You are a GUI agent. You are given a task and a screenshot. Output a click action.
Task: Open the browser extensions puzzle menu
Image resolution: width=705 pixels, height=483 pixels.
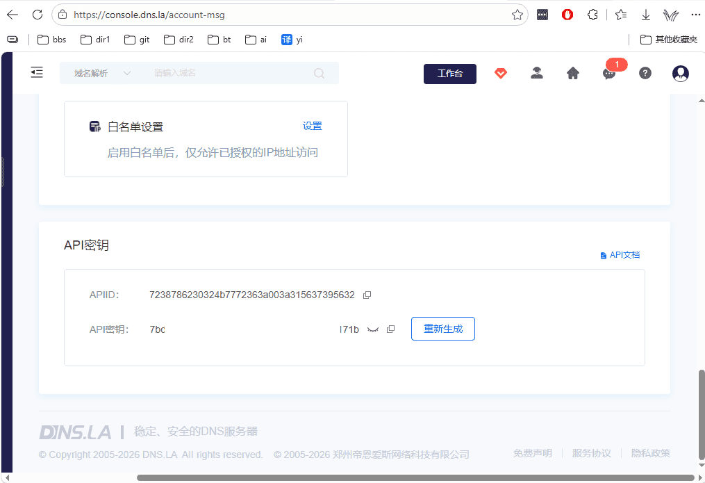[x=592, y=15]
